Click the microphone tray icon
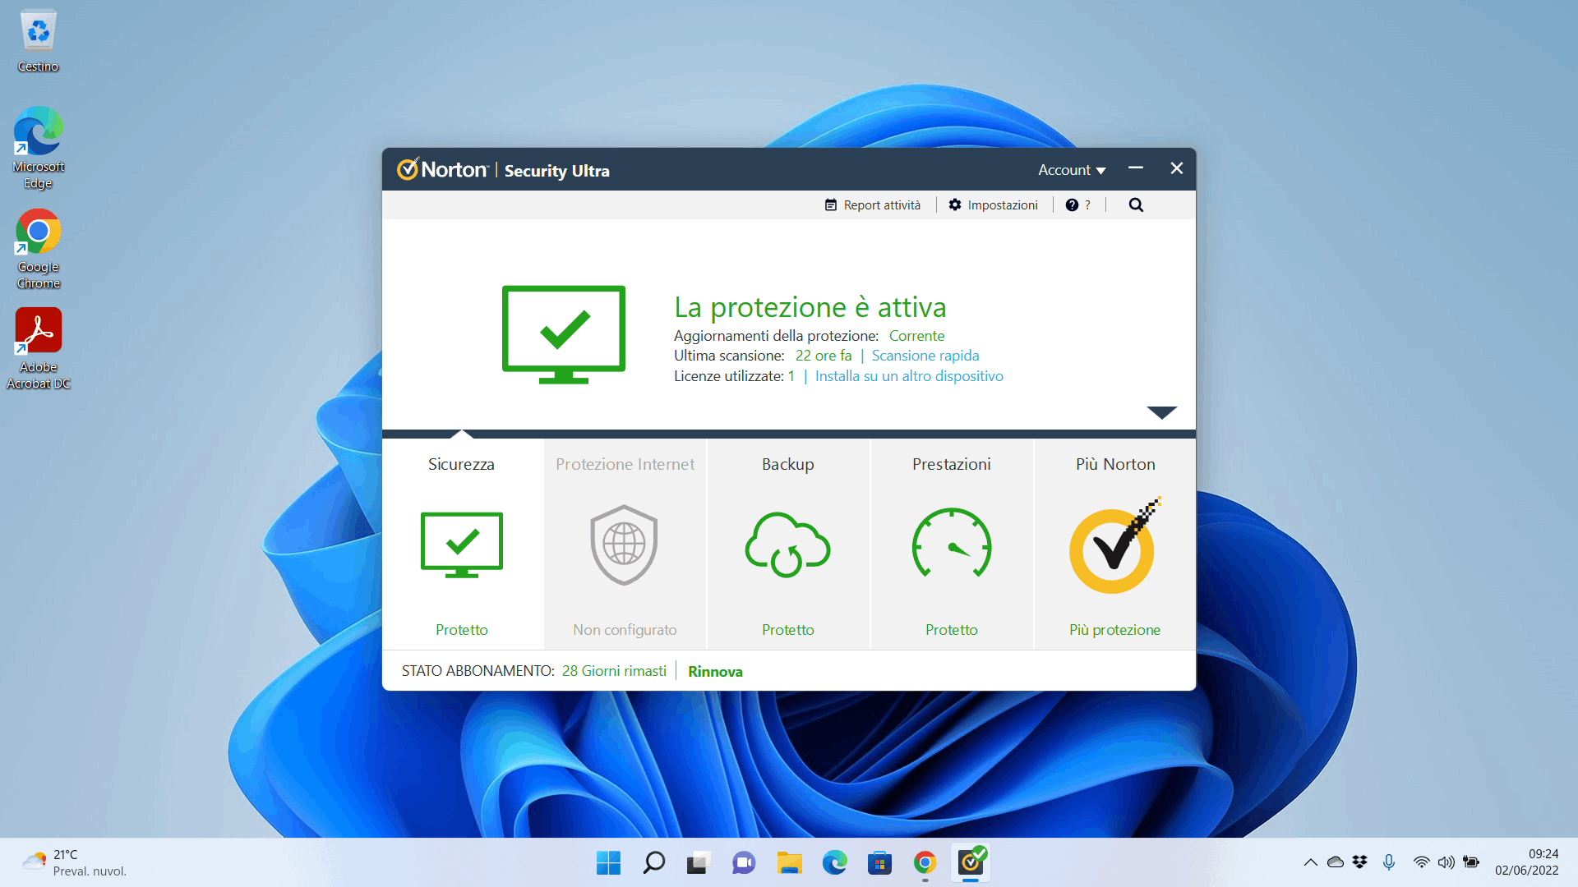 click(1389, 862)
